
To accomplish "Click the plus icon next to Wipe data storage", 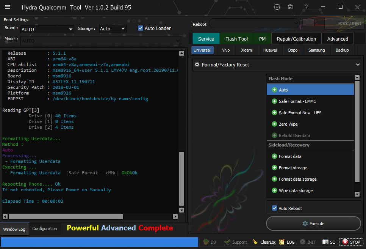I will [274, 190].
